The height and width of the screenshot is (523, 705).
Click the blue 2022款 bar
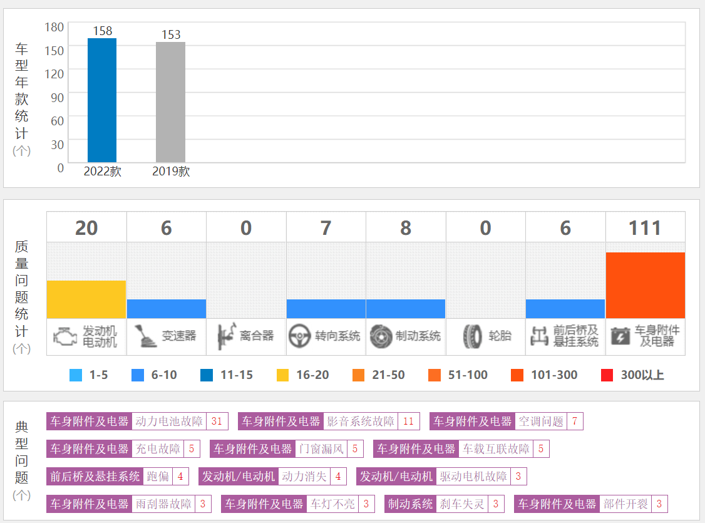click(102, 100)
